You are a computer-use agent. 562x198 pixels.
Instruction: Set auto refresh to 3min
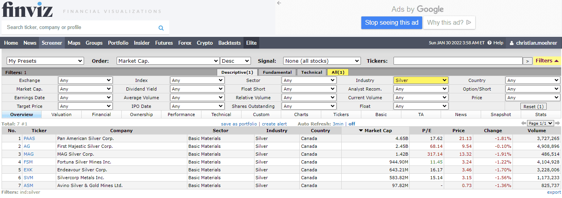(338, 124)
